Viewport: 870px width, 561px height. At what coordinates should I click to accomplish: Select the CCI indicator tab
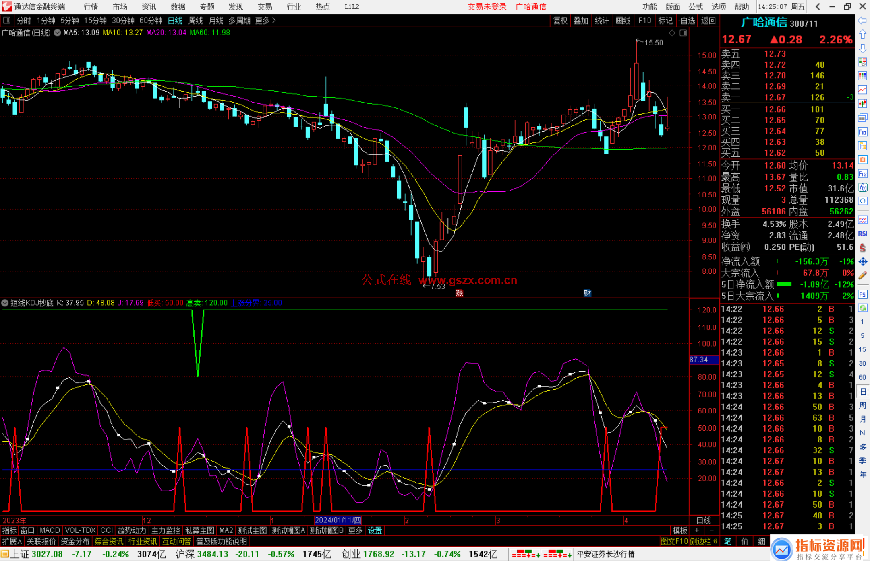pyautogui.click(x=106, y=530)
